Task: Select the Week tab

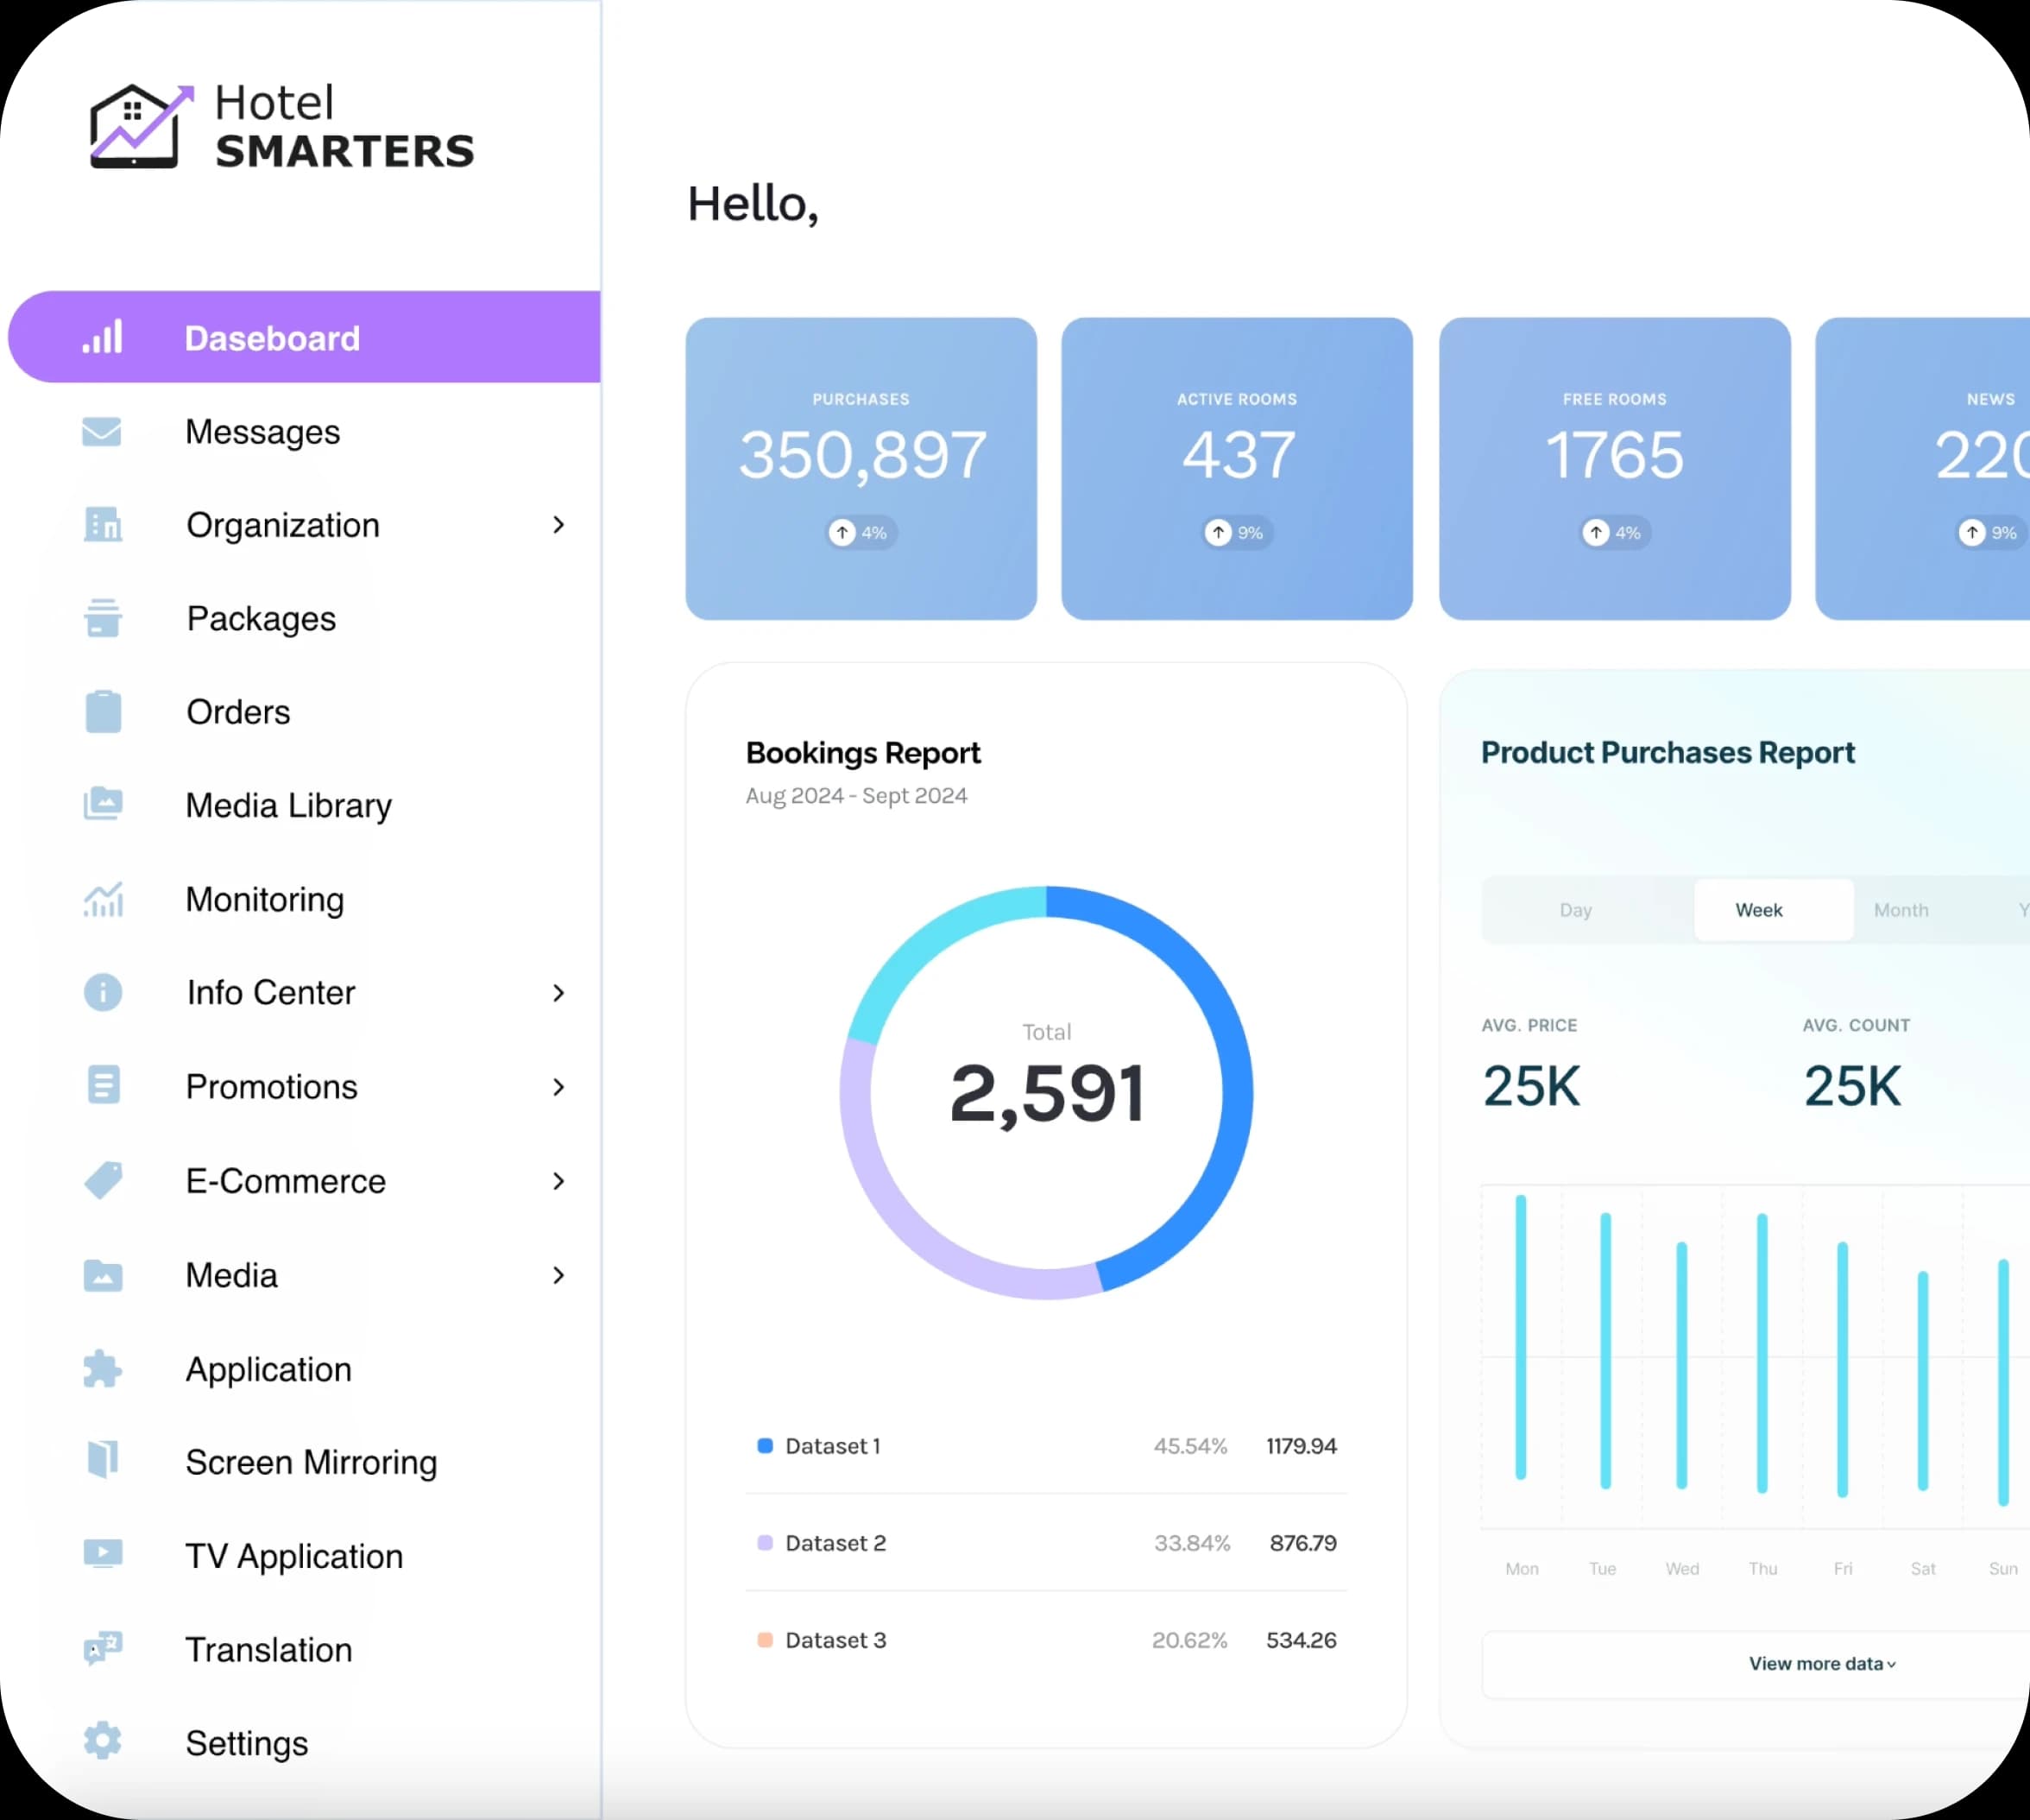Action: tap(1775, 910)
